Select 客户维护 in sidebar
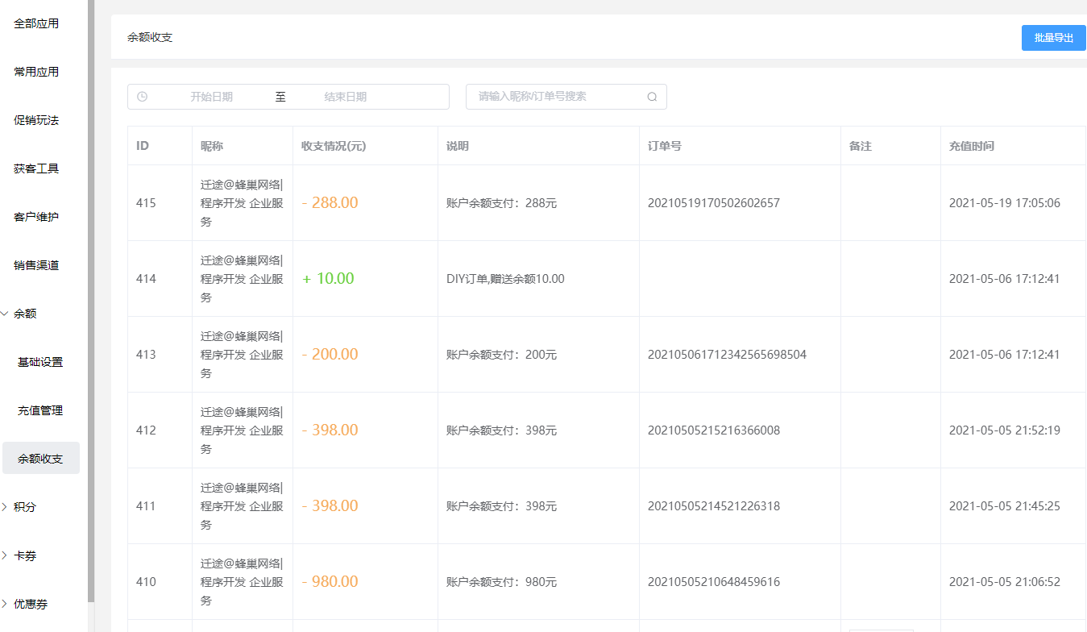 (x=36, y=217)
